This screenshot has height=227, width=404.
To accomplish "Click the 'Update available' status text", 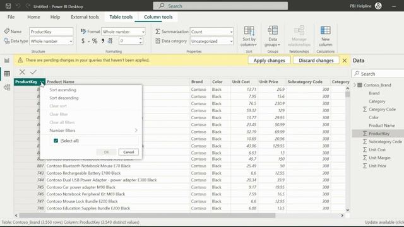I will click(x=384, y=222).
